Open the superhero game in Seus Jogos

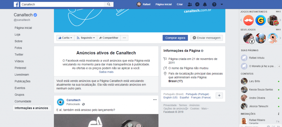pos(261,38)
